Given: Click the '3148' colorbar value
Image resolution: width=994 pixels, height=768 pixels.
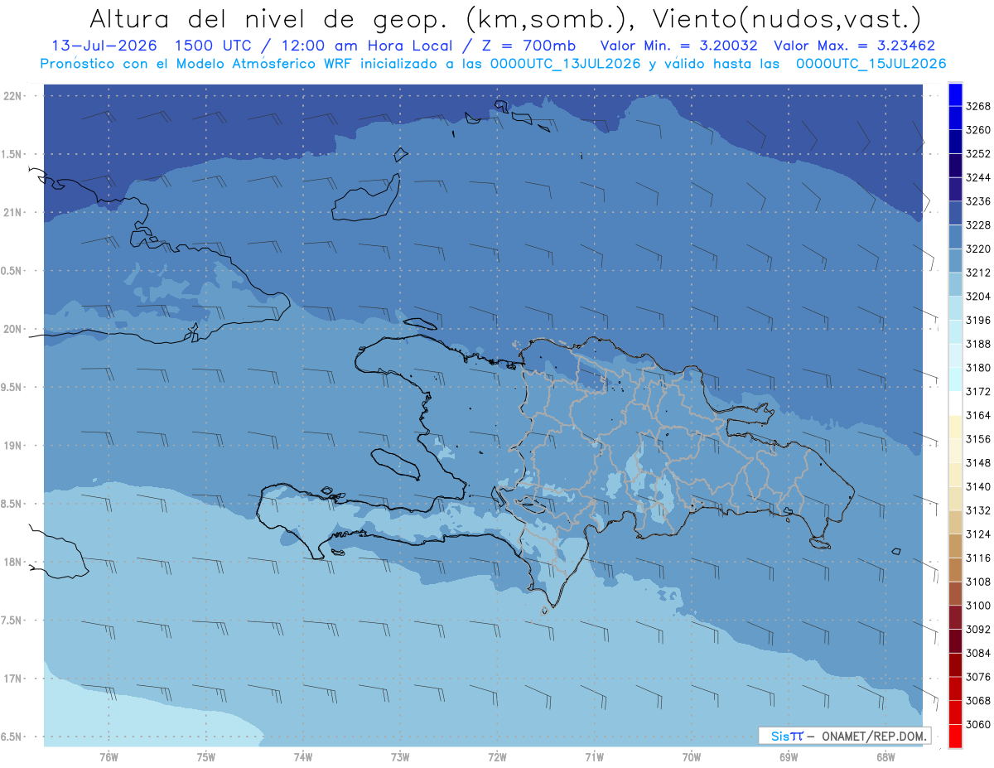Looking at the screenshot, I should (977, 462).
